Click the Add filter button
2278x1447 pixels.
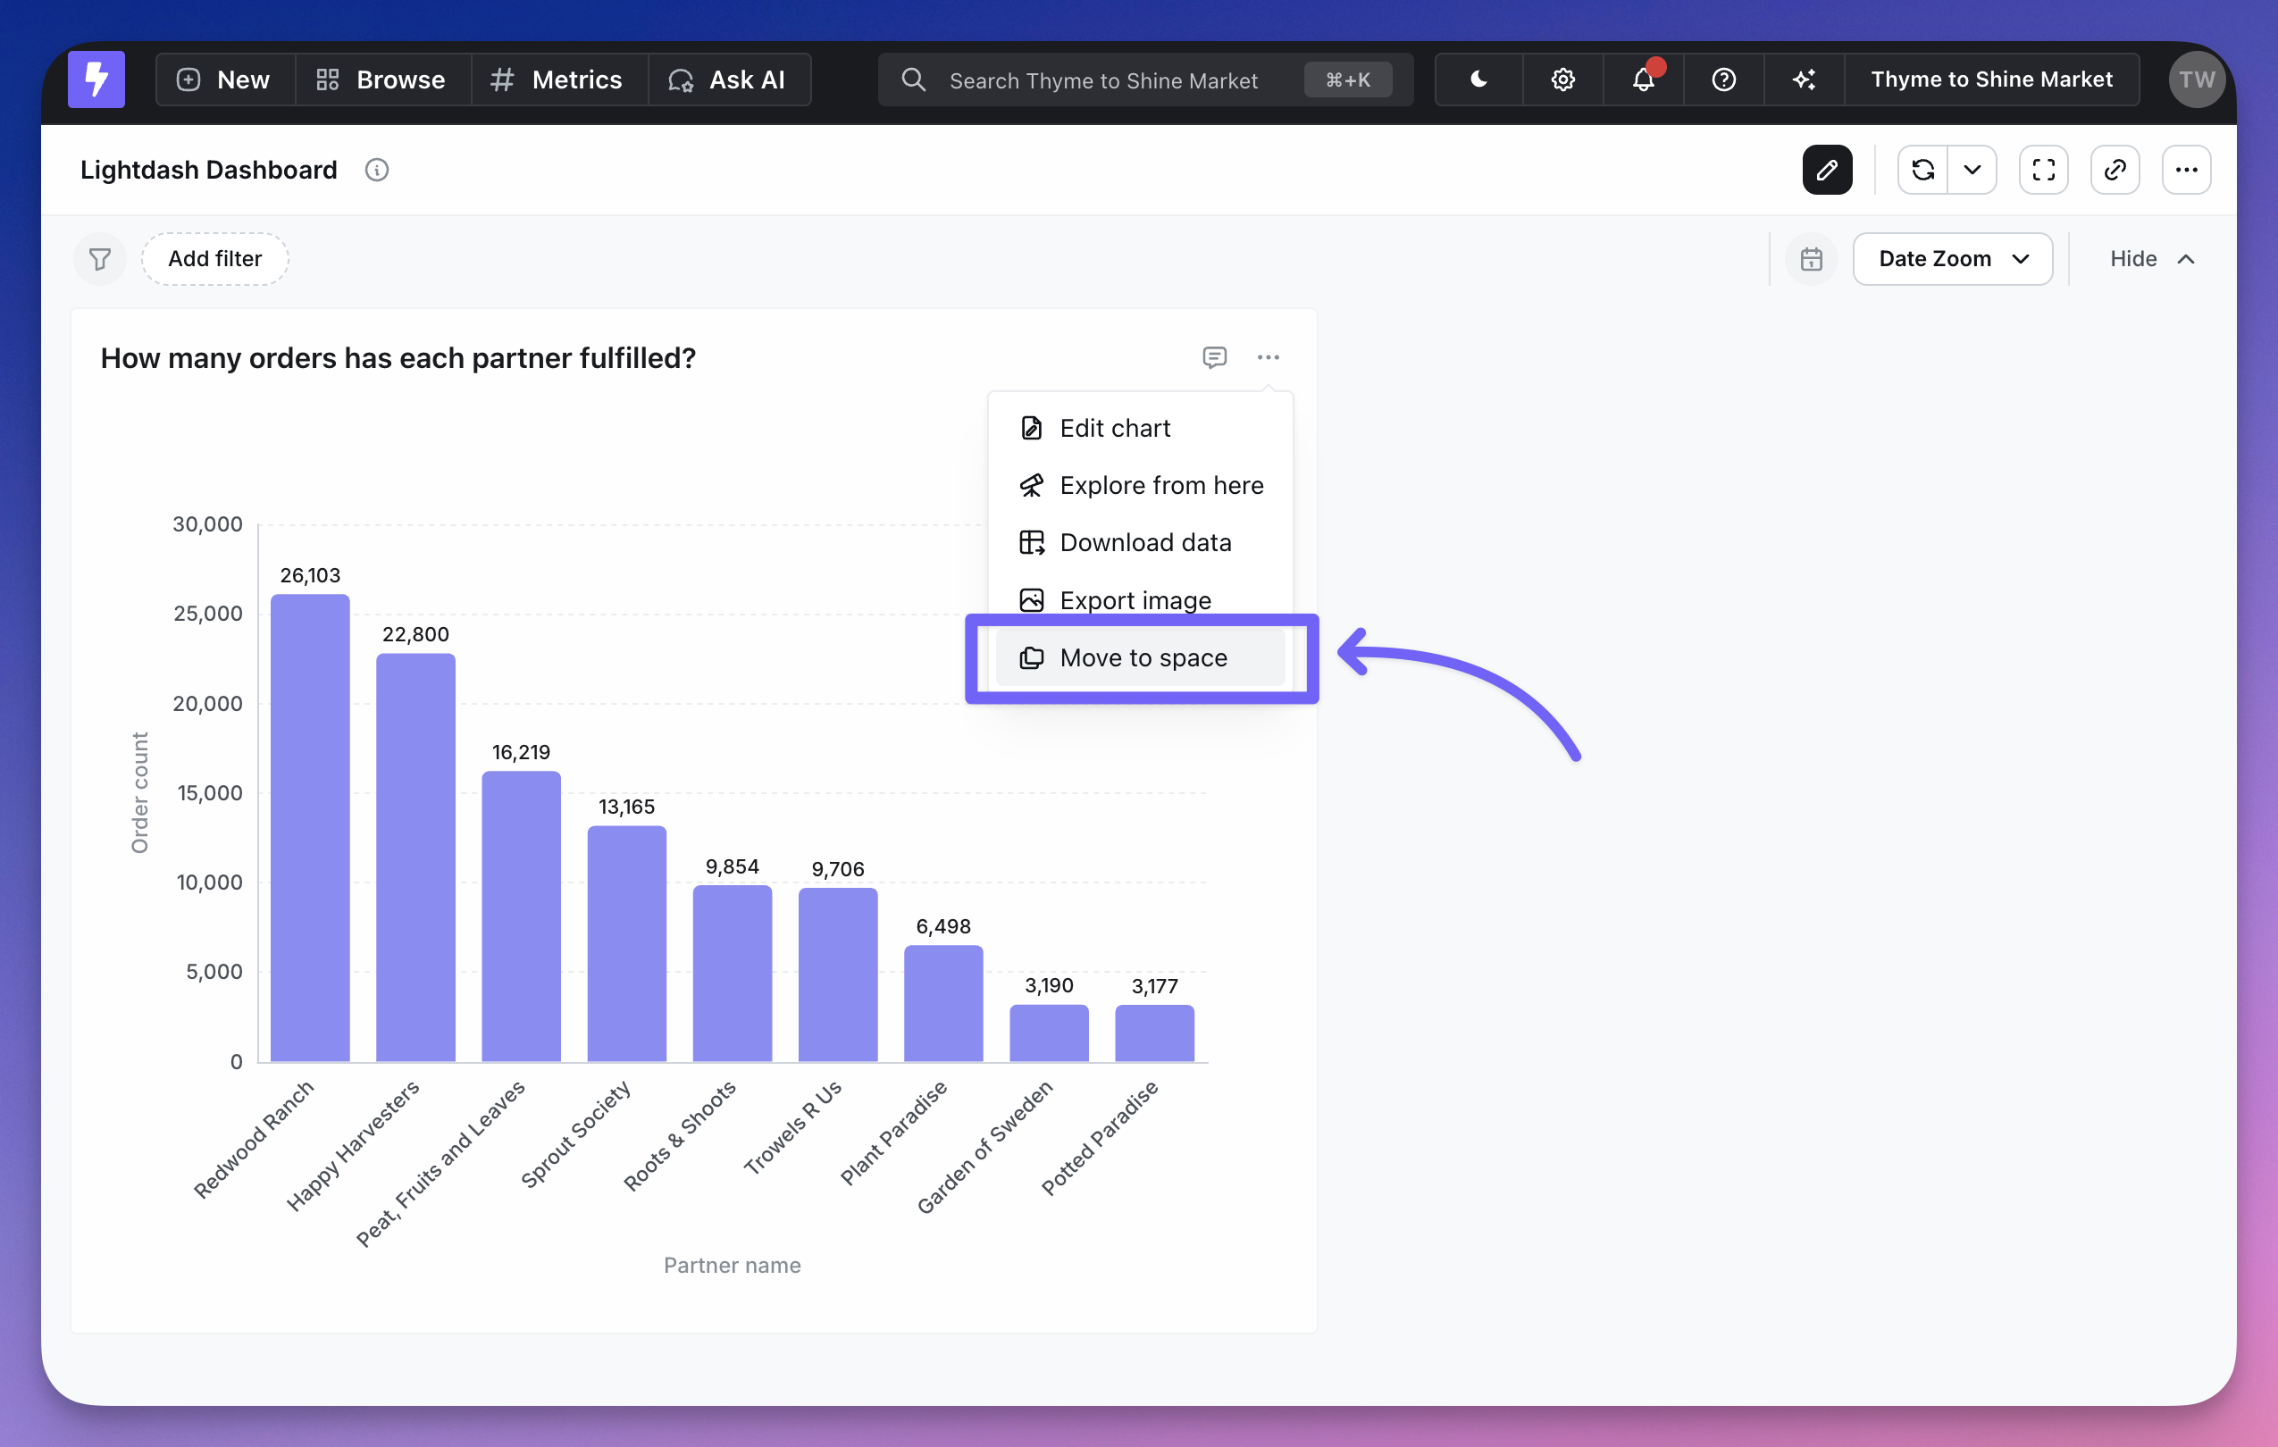(x=214, y=259)
